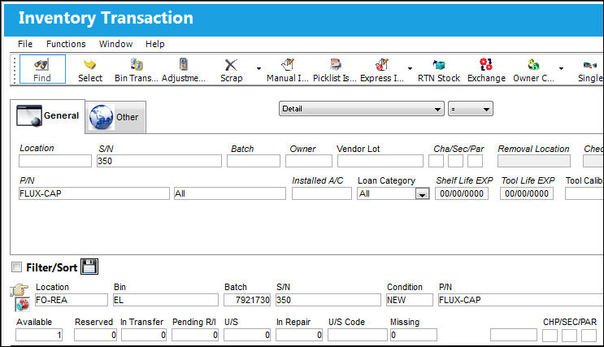This screenshot has height=347, width=604.
Task: Open the Manual Issue toolbar tool
Action: [288, 70]
